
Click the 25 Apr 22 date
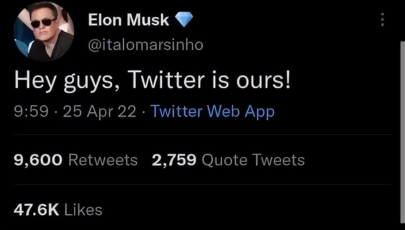(x=99, y=112)
